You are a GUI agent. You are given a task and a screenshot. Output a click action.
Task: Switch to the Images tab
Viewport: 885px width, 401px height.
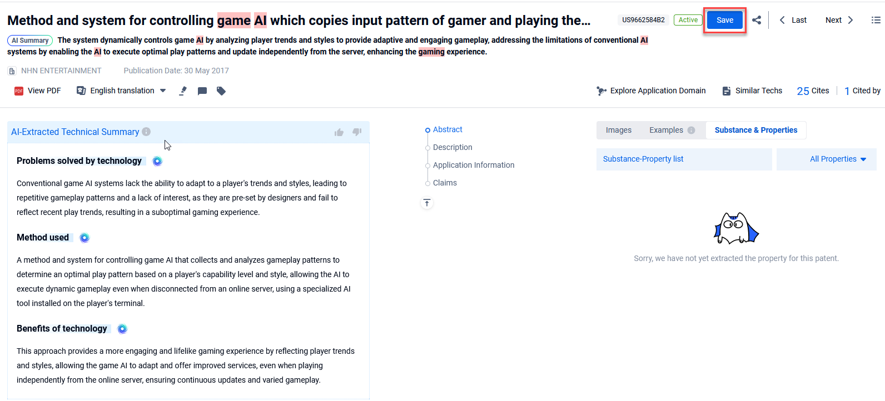pos(618,130)
